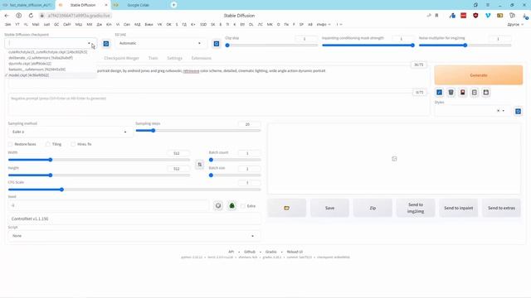Open the Sampling method Euler a dropdown
Screen dimensions: 531x298
pos(70,132)
